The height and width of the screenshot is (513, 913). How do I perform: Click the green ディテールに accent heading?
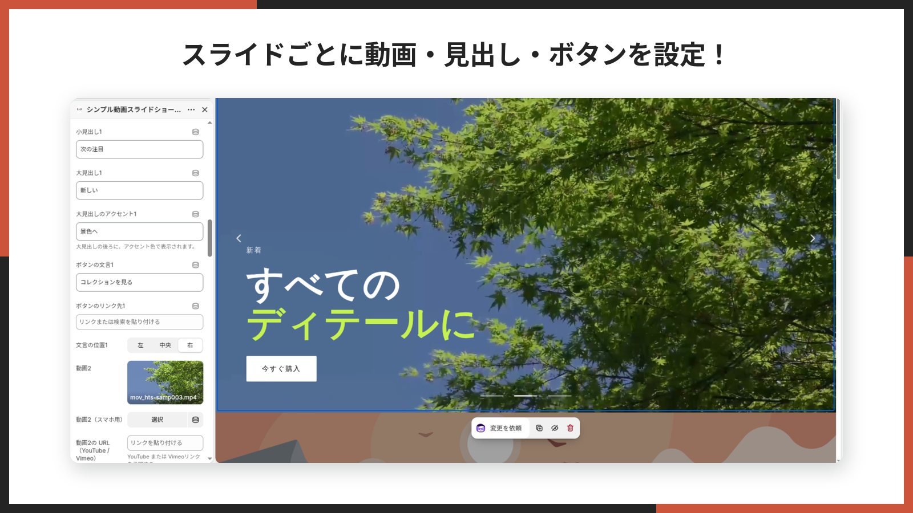coord(361,325)
